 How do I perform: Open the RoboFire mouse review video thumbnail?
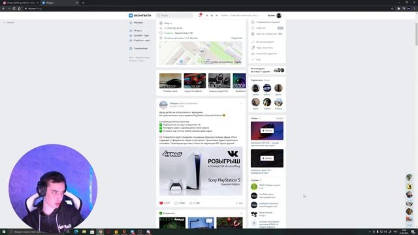(x=170, y=81)
